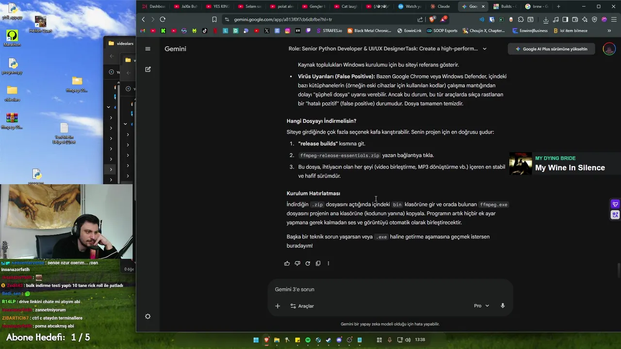Click Hangi Dosyayı İndirmelisin heading
The image size is (621, 349).
(321, 121)
